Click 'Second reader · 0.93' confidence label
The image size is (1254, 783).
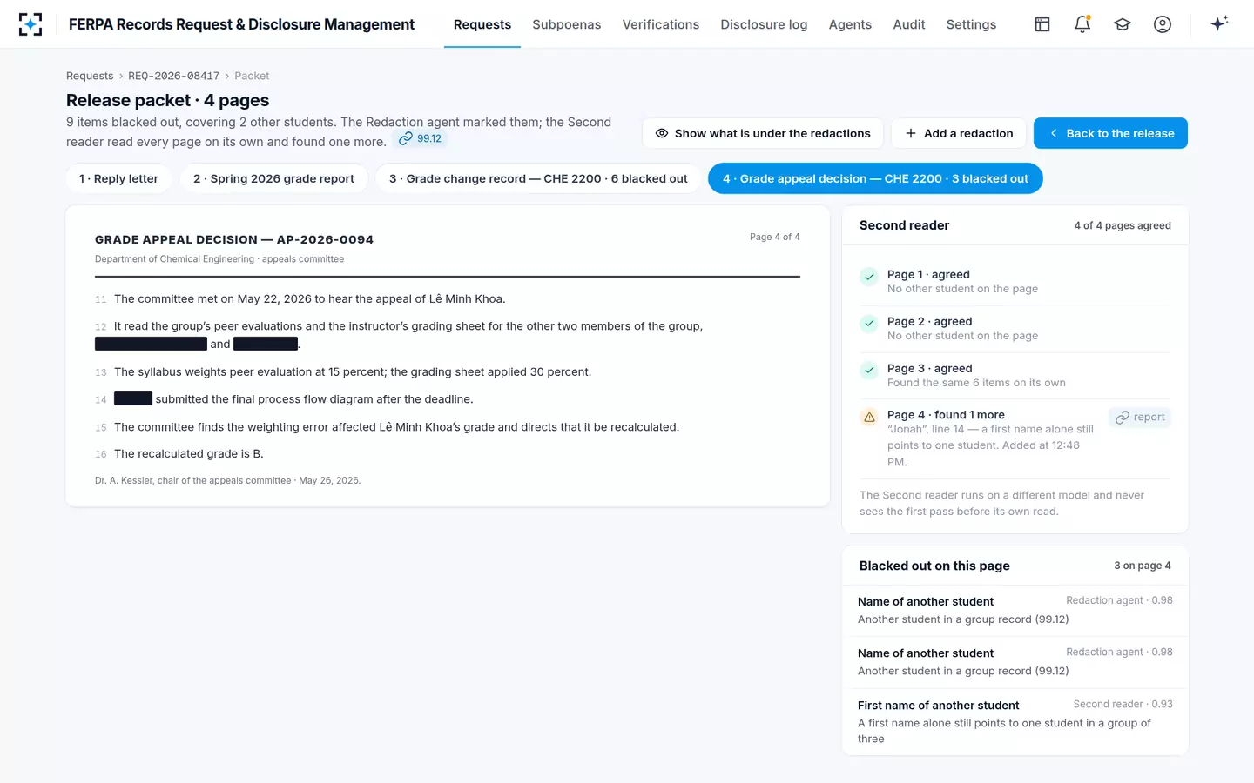pyautogui.click(x=1123, y=704)
